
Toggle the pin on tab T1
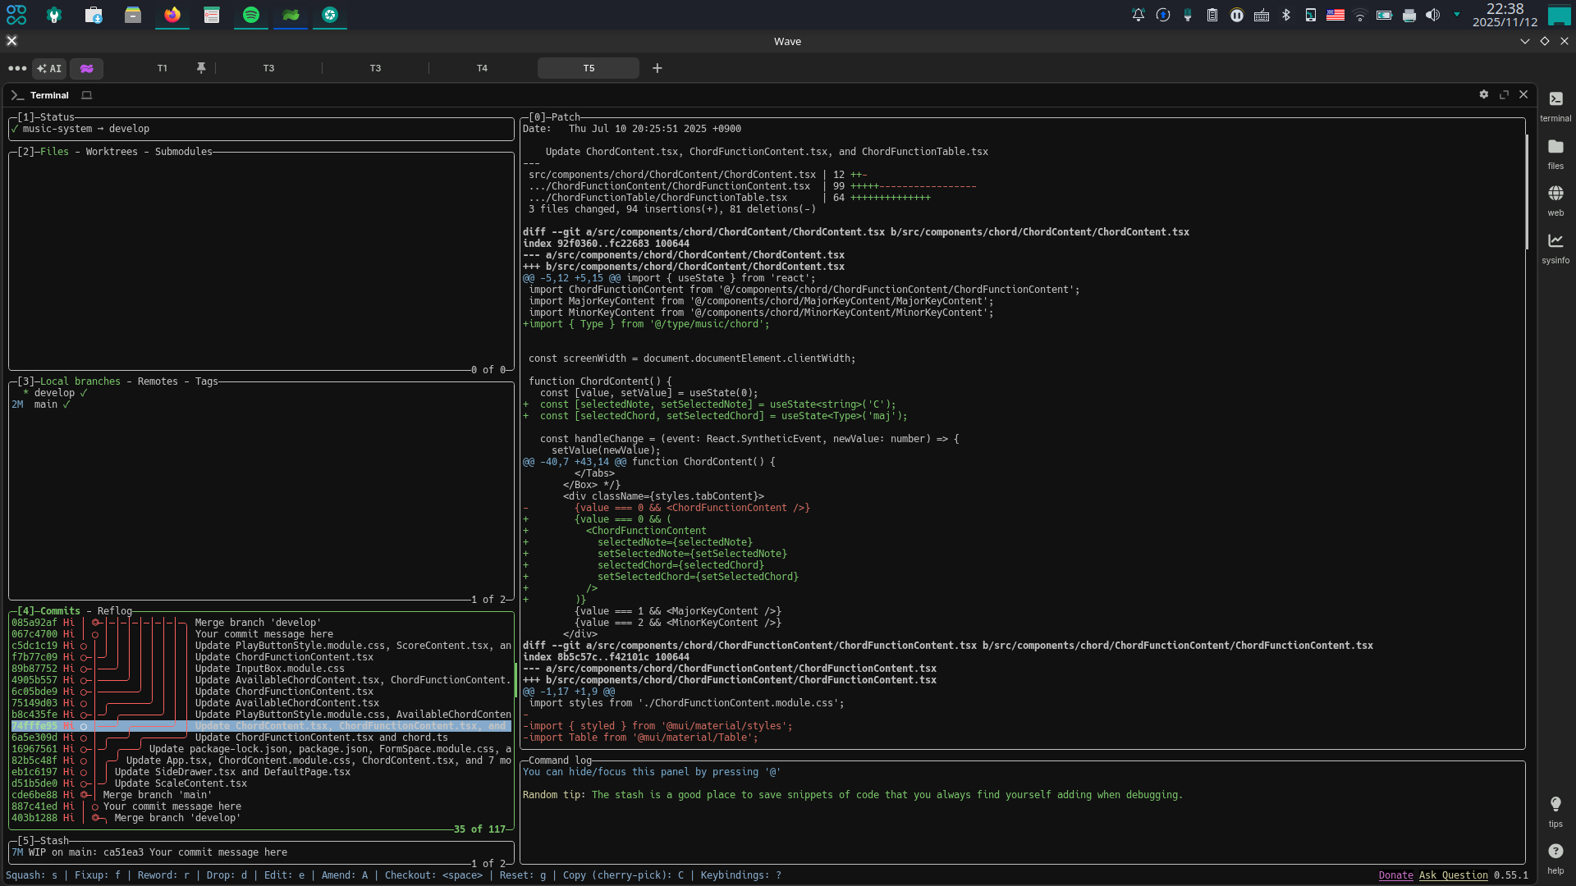[201, 69]
